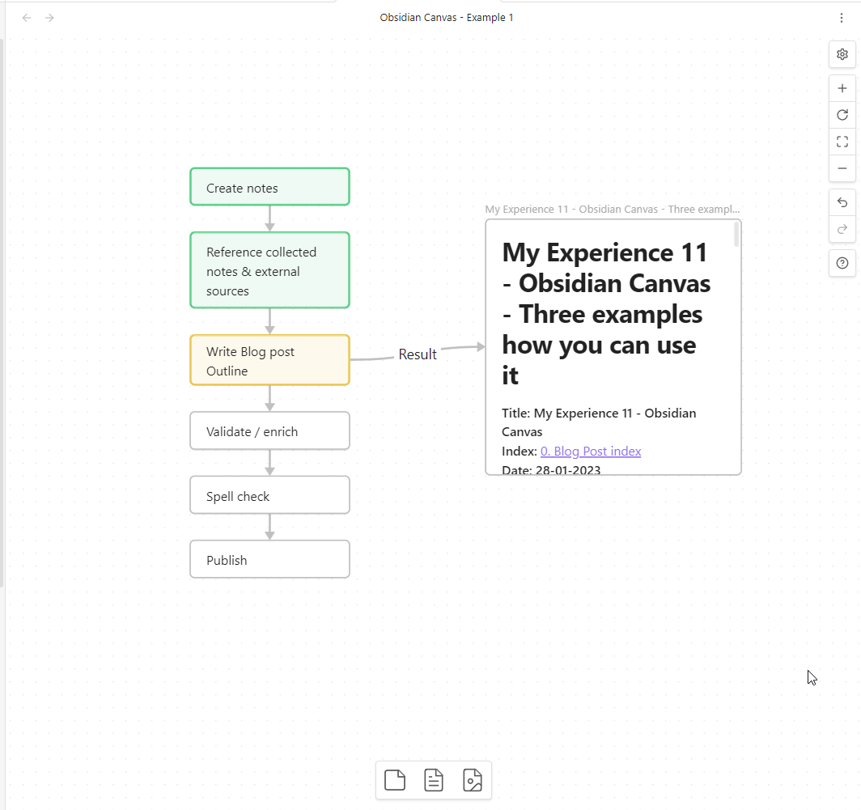Screen dimensions: 861x810
Task: Add note from vault icon
Action: [x=434, y=780]
